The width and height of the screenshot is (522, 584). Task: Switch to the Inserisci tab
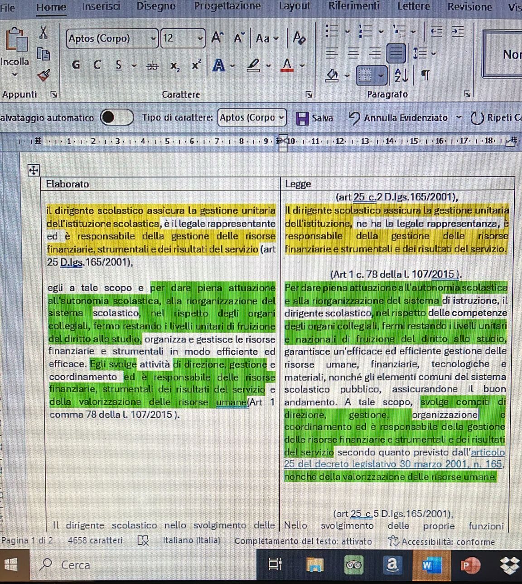pos(101,7)
